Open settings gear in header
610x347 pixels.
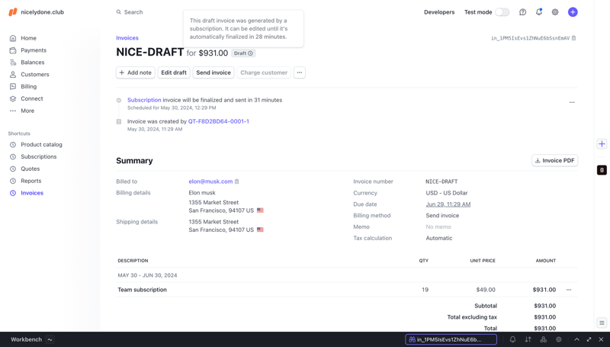pyautogui.click(x=555, y=12)
